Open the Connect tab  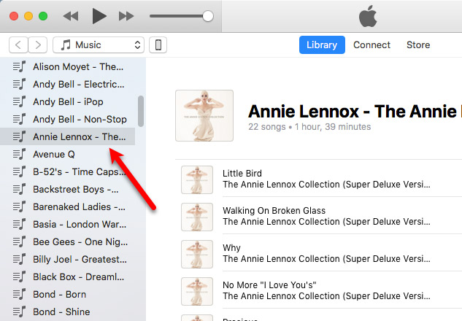372,45
